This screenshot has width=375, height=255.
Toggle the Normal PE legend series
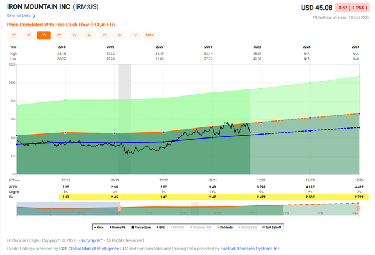point(117,228)
